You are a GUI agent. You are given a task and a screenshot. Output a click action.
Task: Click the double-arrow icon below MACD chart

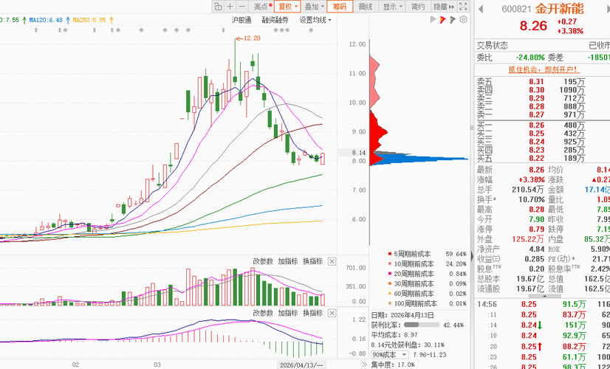tap(364, 365)
